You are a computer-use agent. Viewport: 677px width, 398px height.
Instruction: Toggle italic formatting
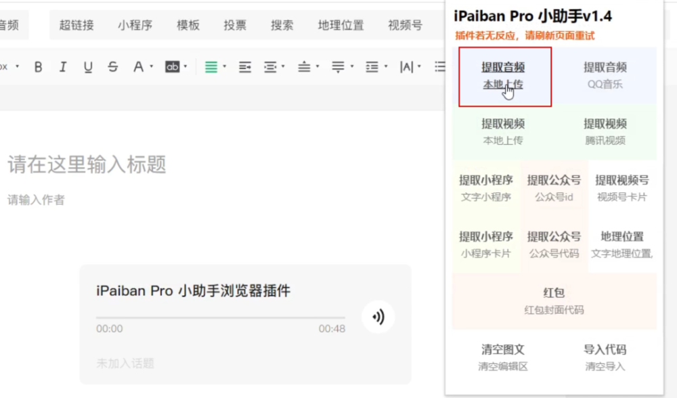click(63, 67)
